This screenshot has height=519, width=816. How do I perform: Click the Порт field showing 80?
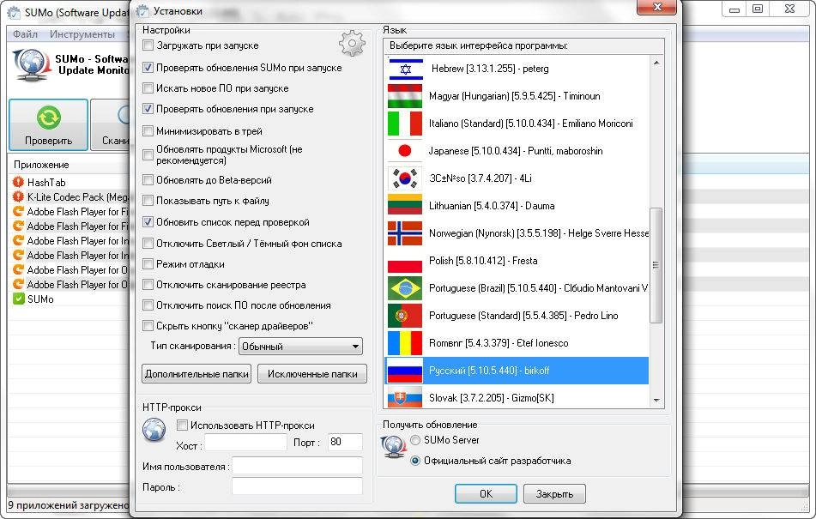coord(345,442)
